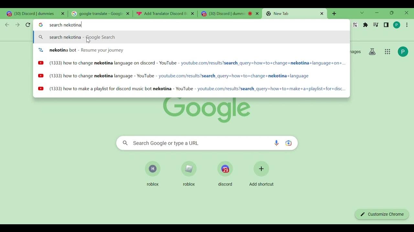Reload the current page
414x232 pixels.
[28, 25]
